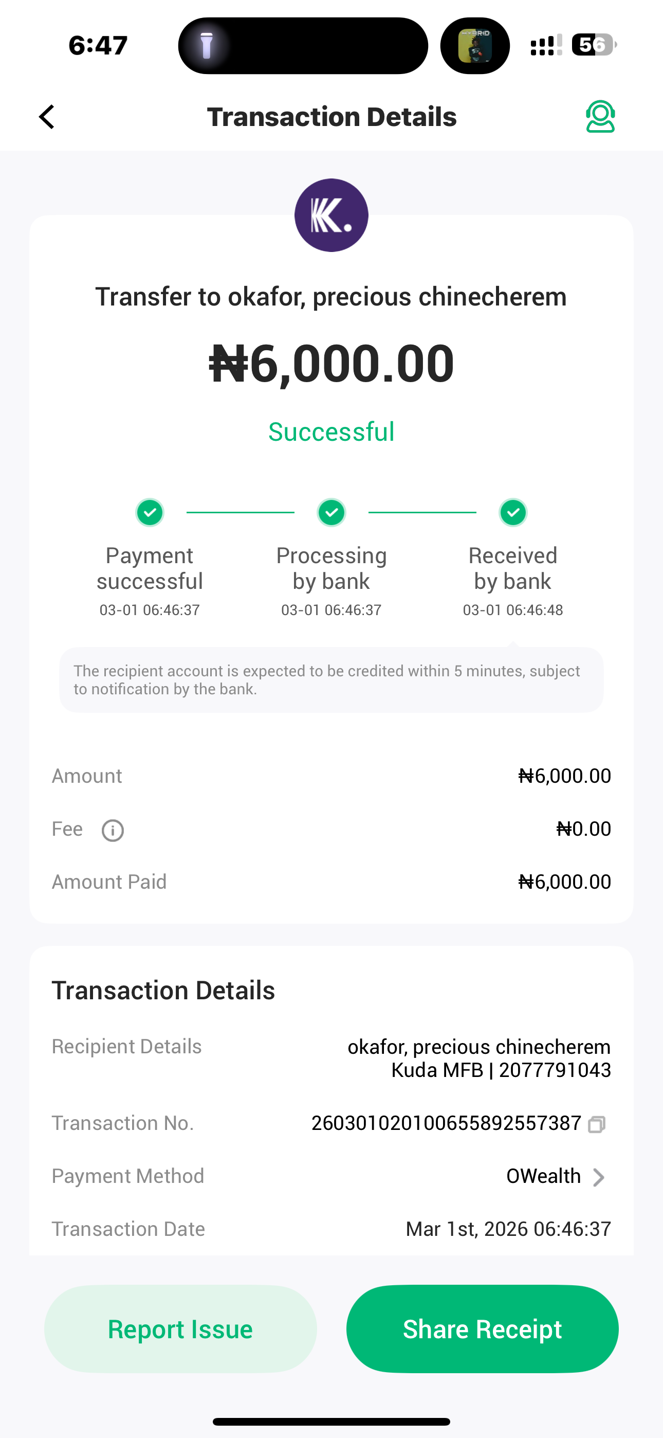
Task: Tap the battery status icon
Action: pos(594,45)
